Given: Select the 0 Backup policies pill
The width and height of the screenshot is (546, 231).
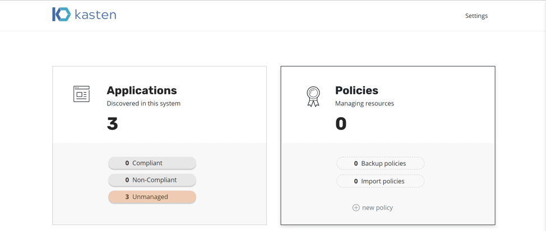Looking at the screenshot, I should tap(380, 163).
